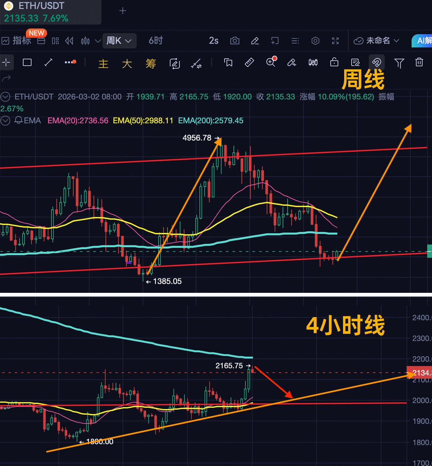Open the hexagon chart settings icon
The width and height of the screenshot is (432, 466).
pos(315,41)
